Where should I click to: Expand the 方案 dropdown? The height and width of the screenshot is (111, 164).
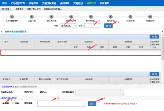[93, 26]
